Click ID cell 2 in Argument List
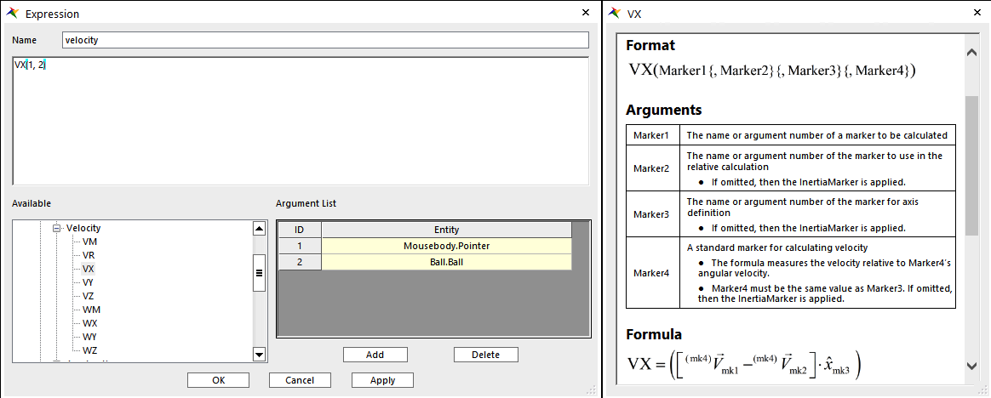The width and height of the screenshot is (991, 398). [x=300, y=262]
